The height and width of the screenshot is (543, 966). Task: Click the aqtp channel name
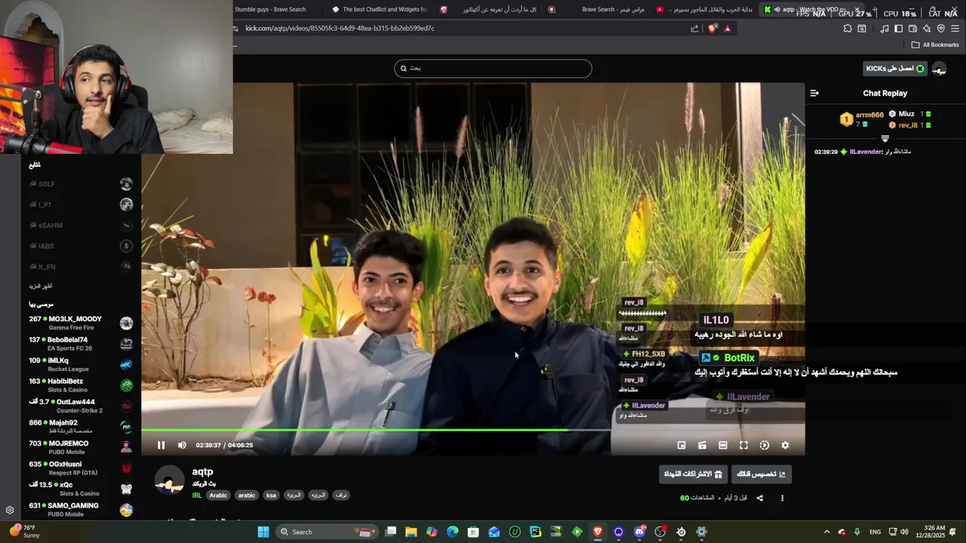202,471
